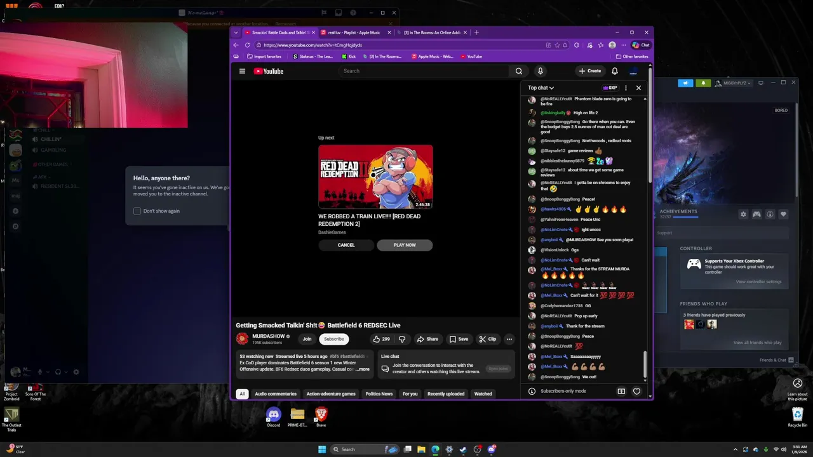Open the YouTube bookmark
Viewport: 813px width, 457px height.
point(471,56)
